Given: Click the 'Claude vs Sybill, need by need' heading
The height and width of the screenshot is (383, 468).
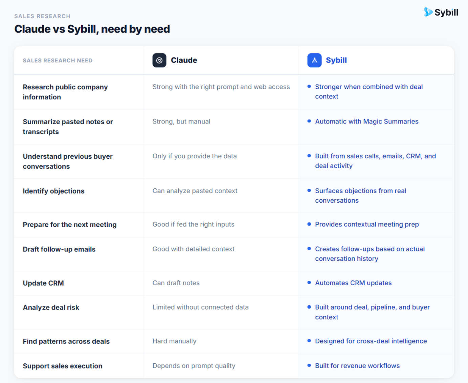Looking at the screenshot, I should [x=92, y=29].
